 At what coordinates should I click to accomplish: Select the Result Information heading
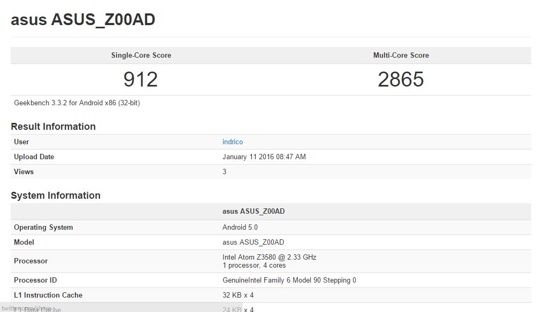pyautogui.click(x=53, y=127)
